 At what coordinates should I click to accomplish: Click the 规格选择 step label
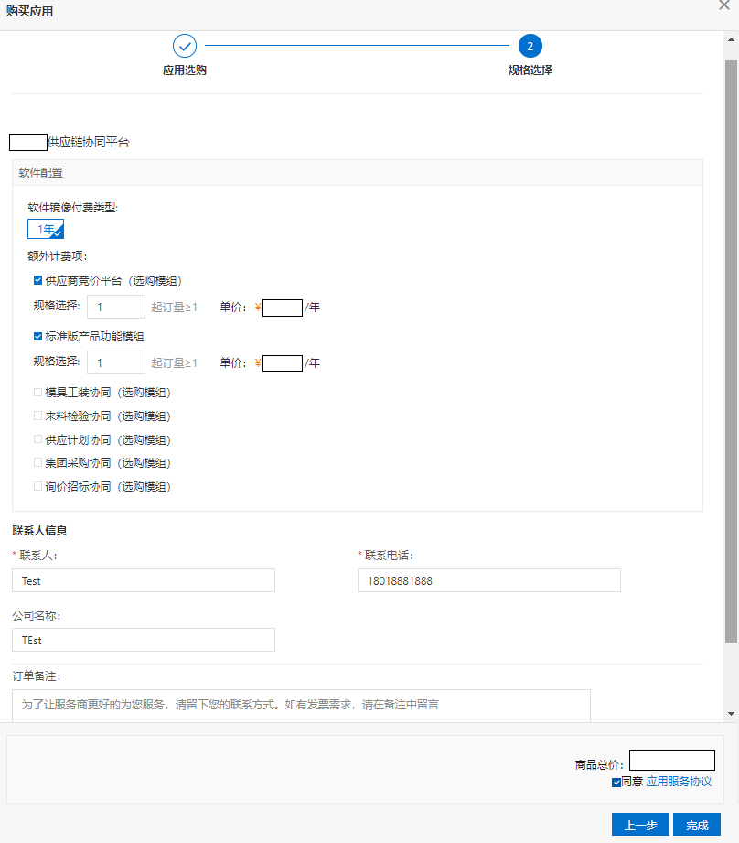point(530,70)
